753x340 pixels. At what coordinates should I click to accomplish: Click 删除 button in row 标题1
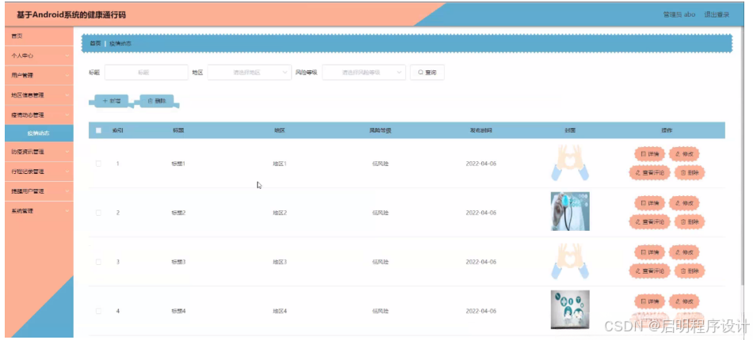(x=690, y=172)
